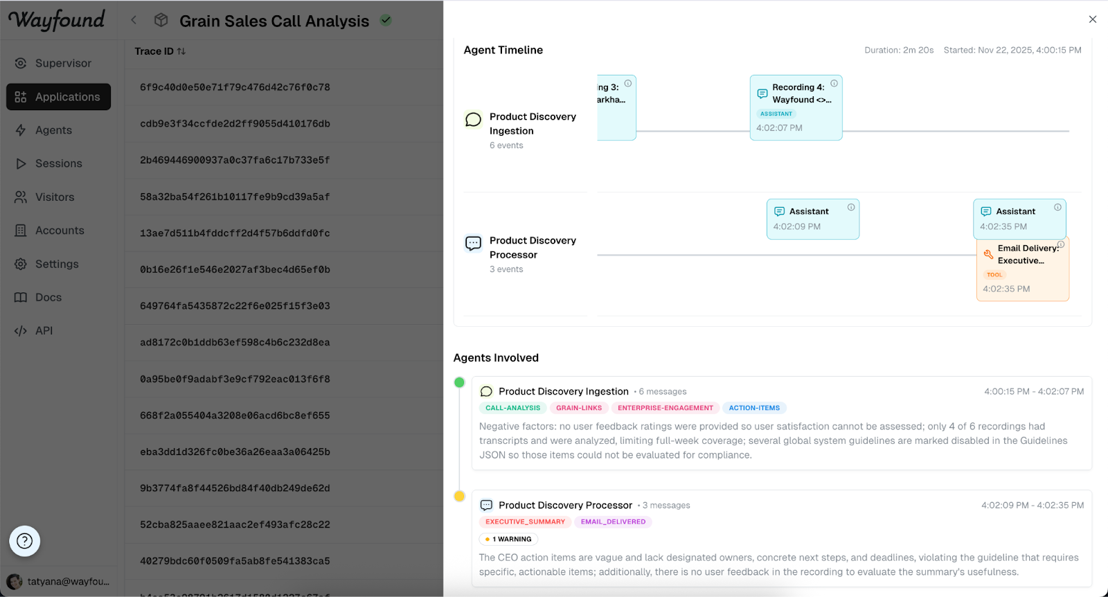Screen dimensions: 1108x597
Task: Open the tatyana@wayfou... user profile
Action: (58, 582)
